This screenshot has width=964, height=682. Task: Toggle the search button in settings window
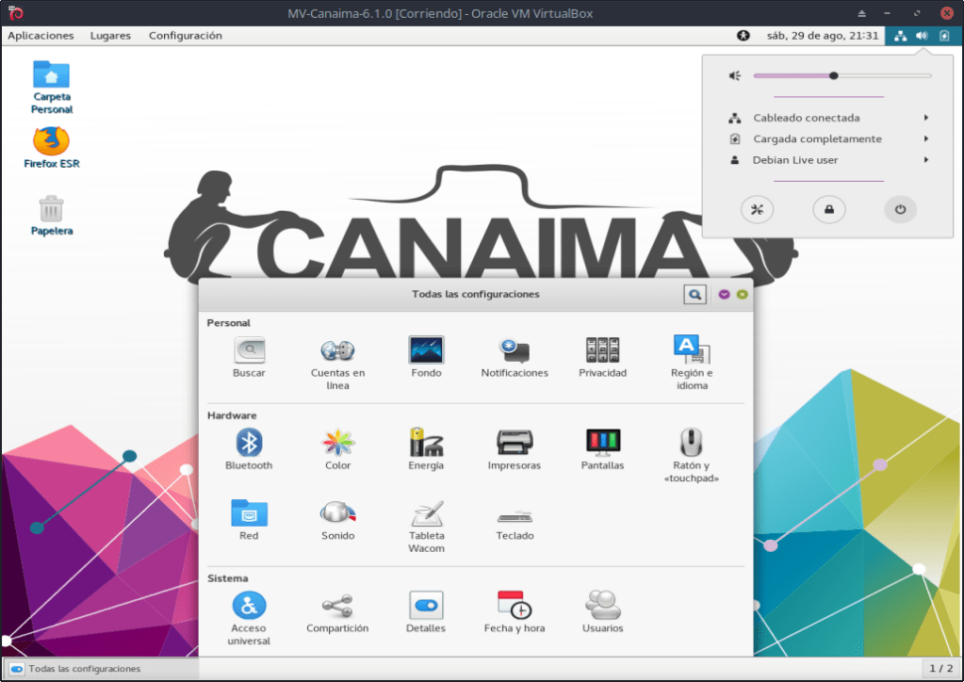[x=694, y=295]
